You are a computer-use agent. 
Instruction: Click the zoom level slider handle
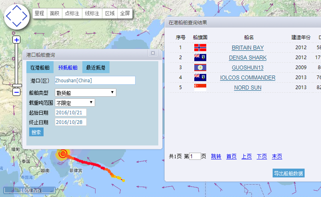[x=16, y=86]
